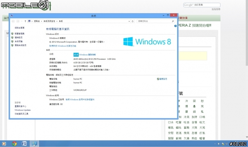The image size is (248, 147).
Task: Open the third taskbar app icon
Action: click(x=24, y=144)
